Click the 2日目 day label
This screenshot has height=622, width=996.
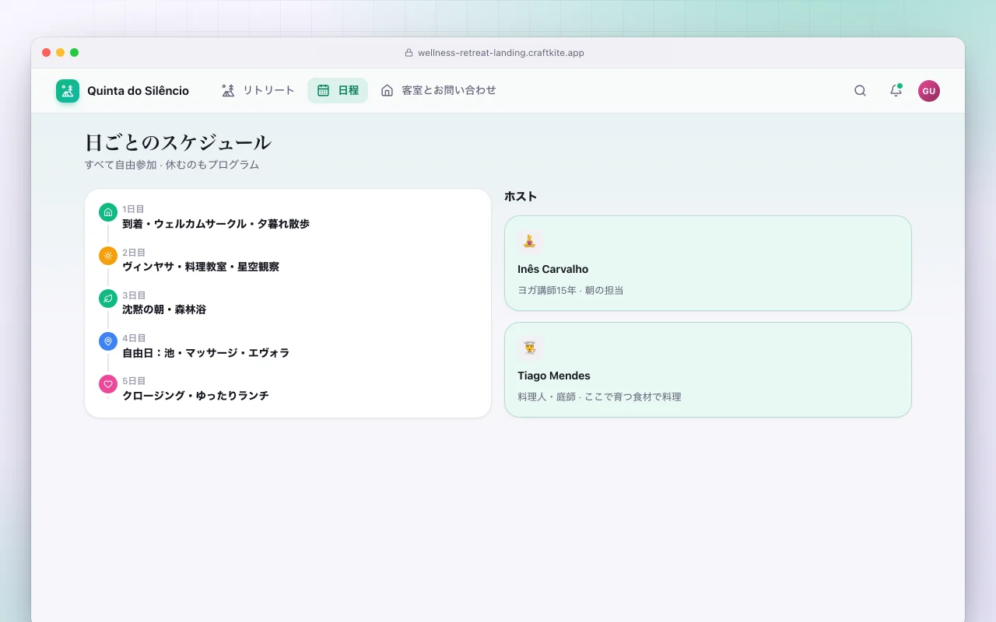tap(134, 253)
